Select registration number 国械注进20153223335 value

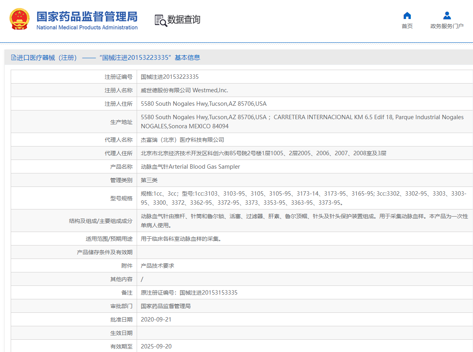[170, 77]
